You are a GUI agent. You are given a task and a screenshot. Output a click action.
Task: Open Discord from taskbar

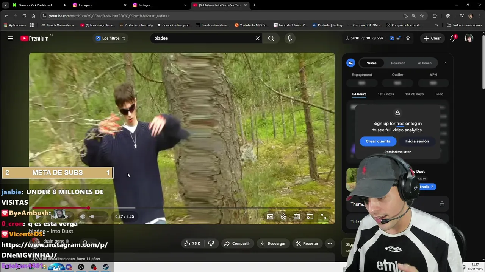(x=69, y=267)
